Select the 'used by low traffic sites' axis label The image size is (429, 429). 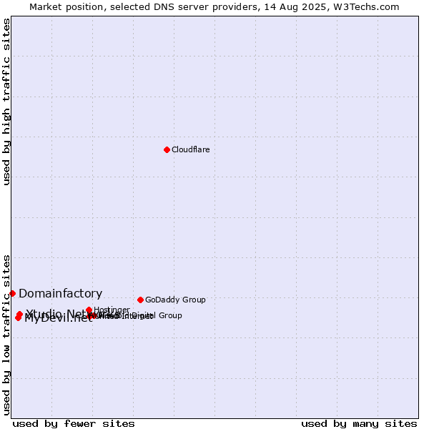tap(6, 335)
